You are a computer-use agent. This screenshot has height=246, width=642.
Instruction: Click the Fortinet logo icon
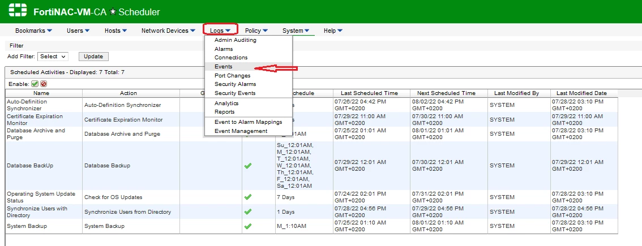18,11
